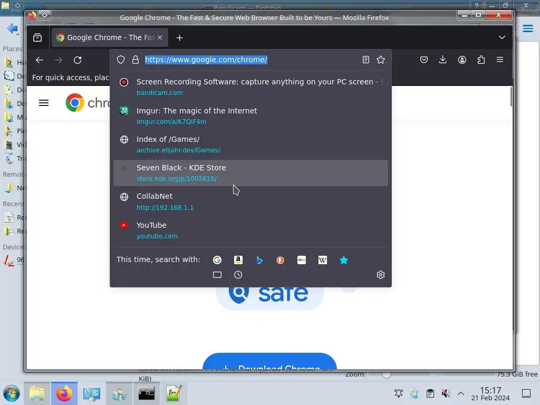
Task: Click Dolphin back arrow
Action: [x=12, y=28]
